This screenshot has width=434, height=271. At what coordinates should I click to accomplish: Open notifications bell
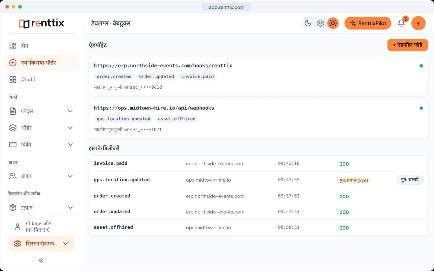401,23
